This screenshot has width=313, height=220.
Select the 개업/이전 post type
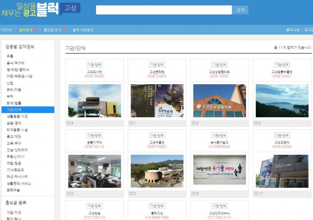(14, 212)
